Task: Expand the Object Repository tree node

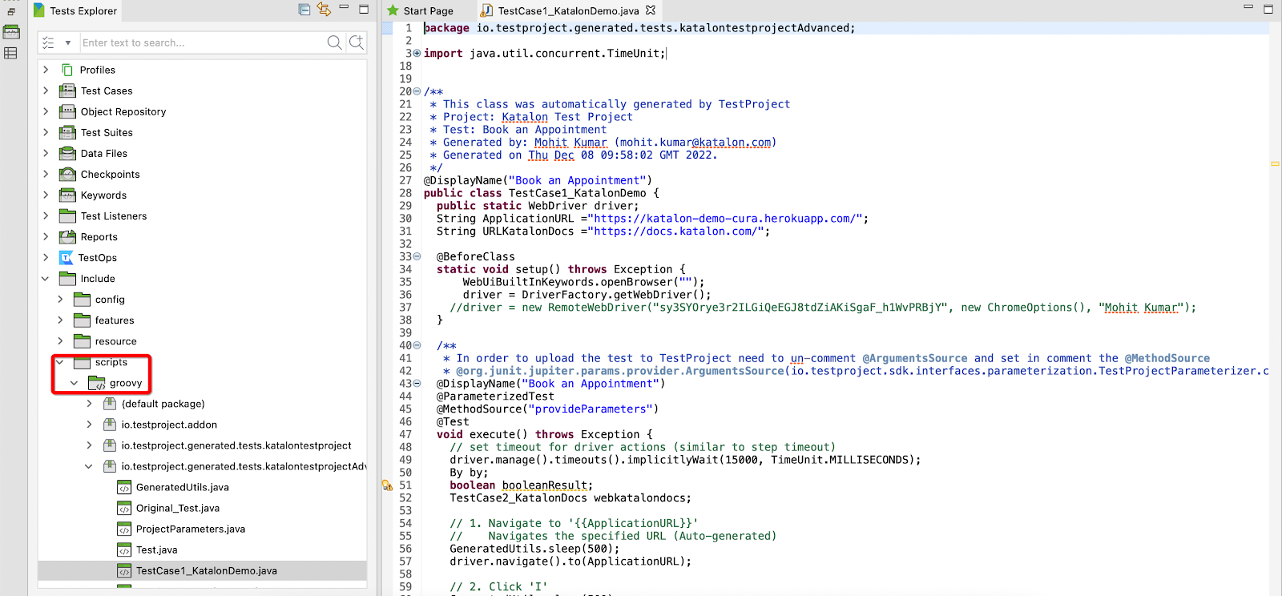Action: [x=46, y=111]
